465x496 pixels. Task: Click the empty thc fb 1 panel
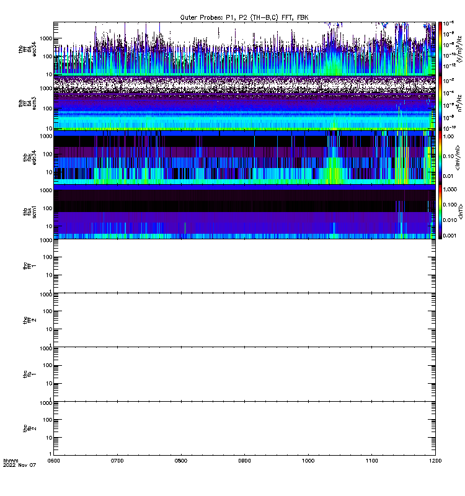click(x=244, y=374)
